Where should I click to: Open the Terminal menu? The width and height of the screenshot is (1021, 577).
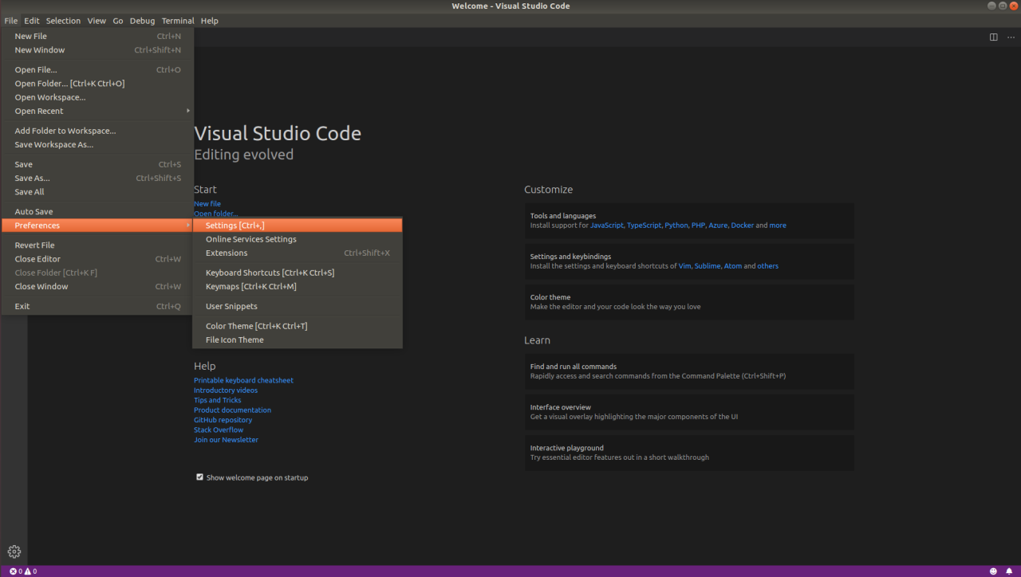coord(177,21)
